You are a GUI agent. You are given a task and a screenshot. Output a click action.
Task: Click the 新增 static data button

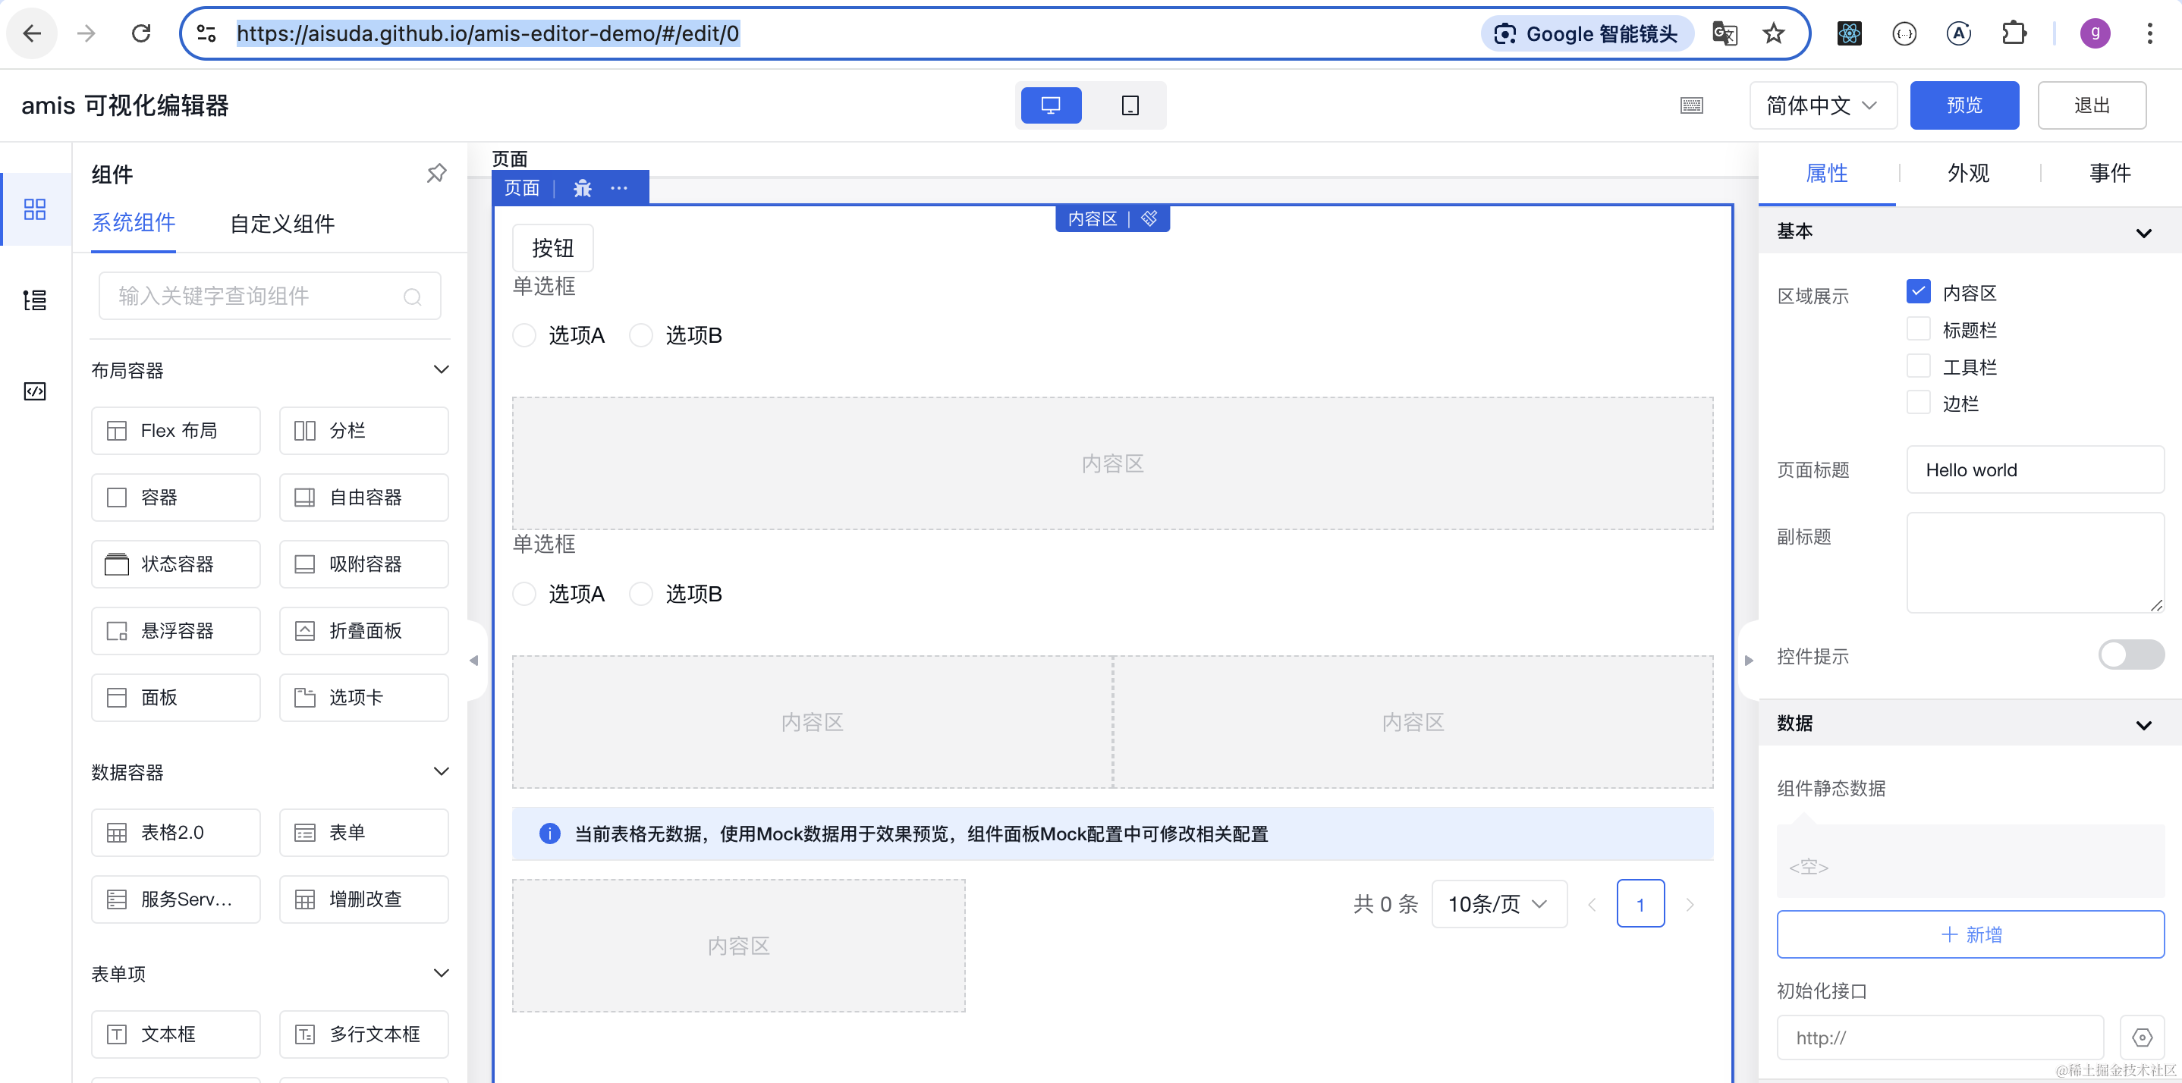coord(1970,934)
